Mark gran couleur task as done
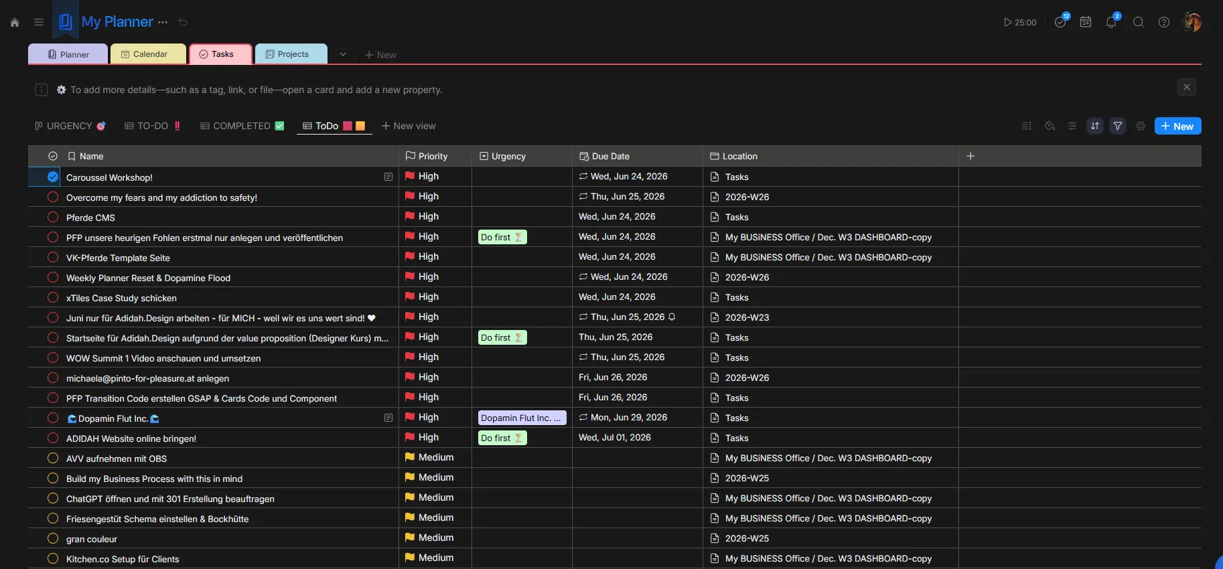 coord(53,538)
